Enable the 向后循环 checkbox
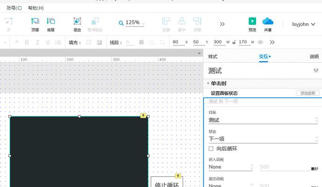Screen dimensions: 322x187 click(211, 149)
